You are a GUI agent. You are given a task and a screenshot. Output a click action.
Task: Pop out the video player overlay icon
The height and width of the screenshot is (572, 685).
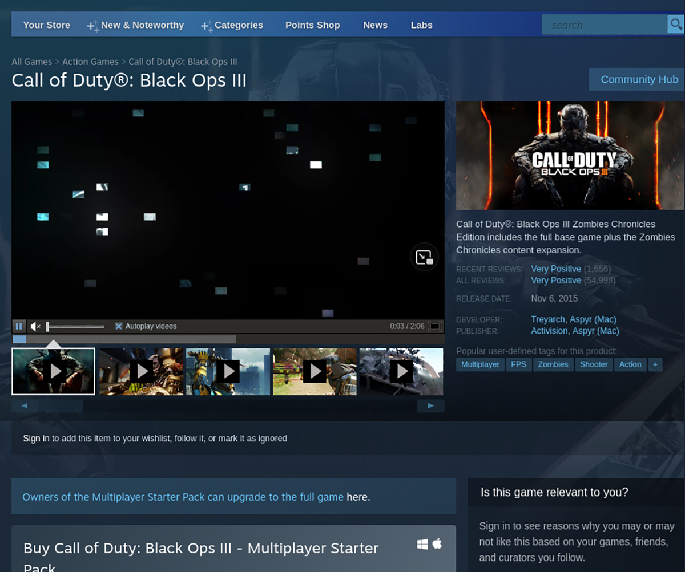click(x=424, y=257)
